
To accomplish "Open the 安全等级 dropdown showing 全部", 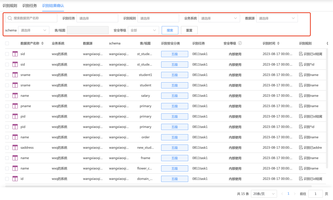I will (x=143, y=30).
